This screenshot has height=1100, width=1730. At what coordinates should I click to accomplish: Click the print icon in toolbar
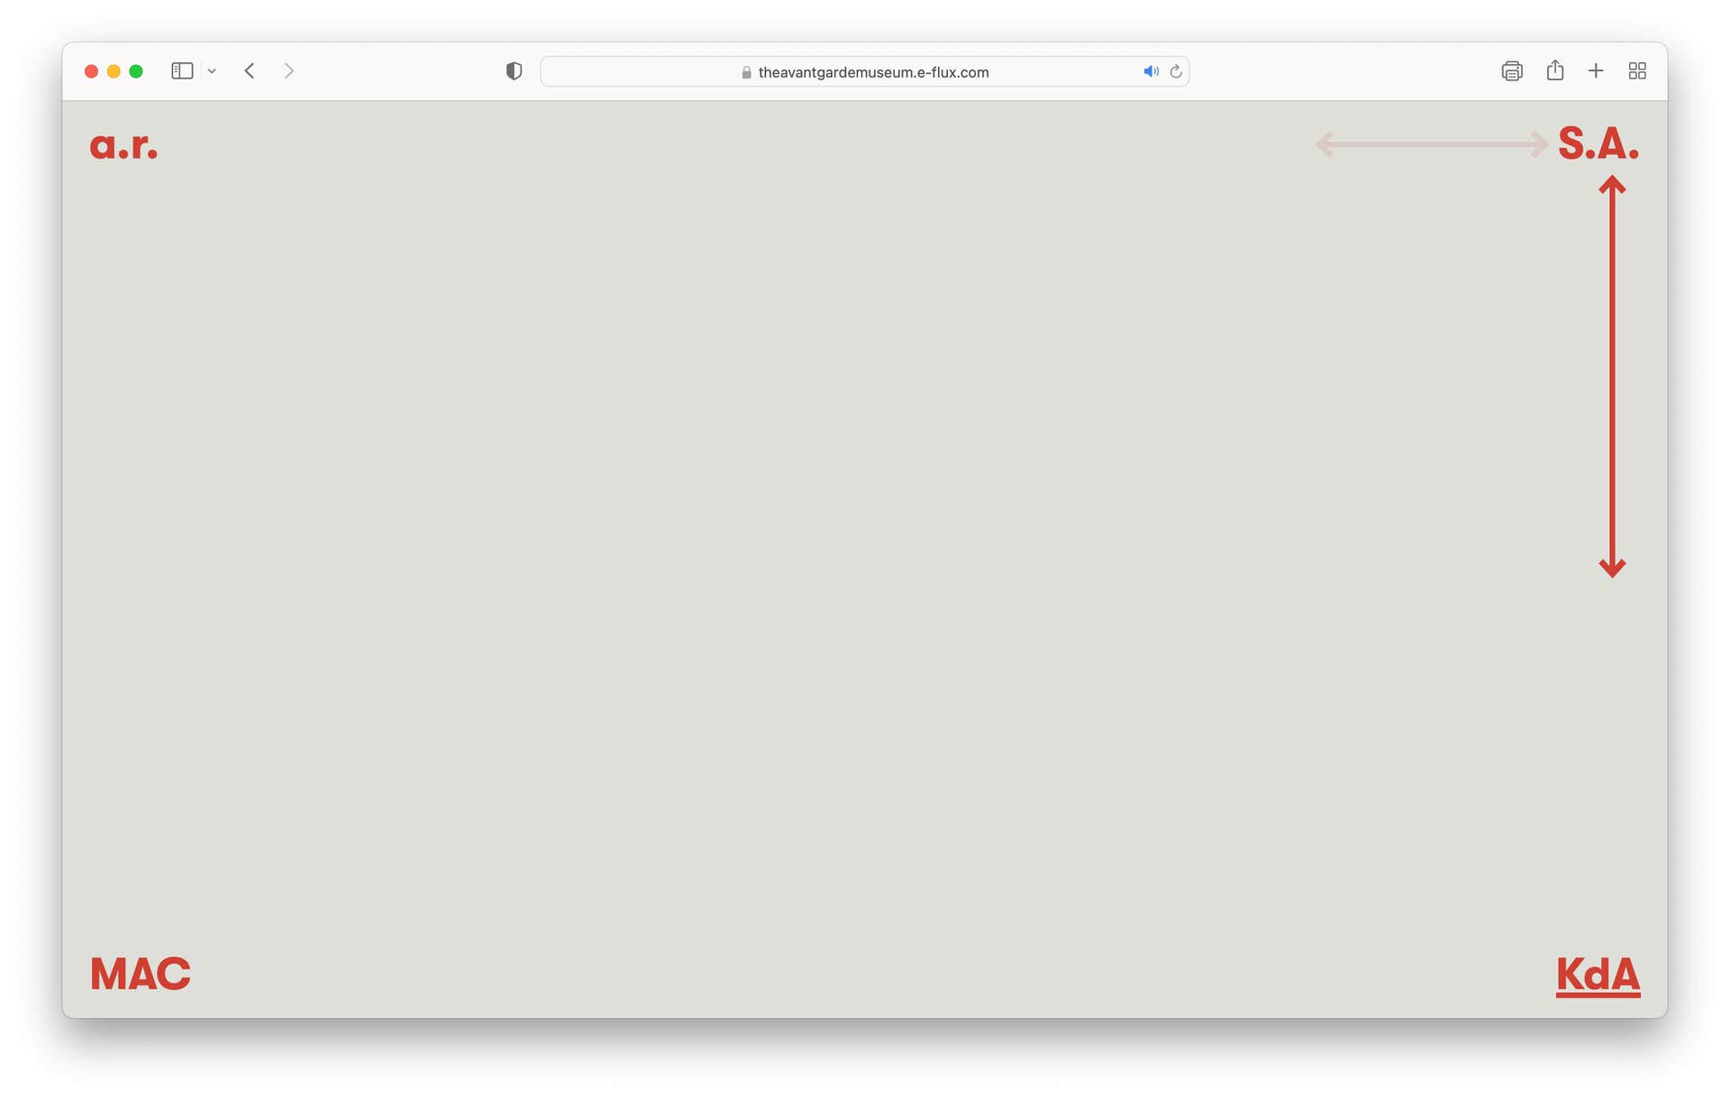click(x=1511, y=71)
